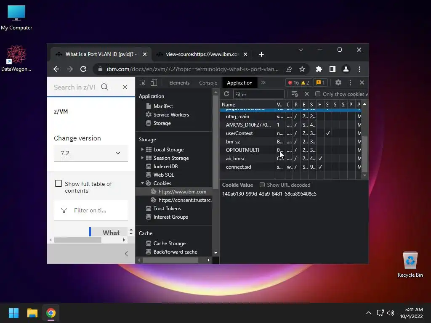The height and width of the screenshot is (323, 431).
Task: Open Cache Storage in the sidebar
Action: (x=169, y=244)
